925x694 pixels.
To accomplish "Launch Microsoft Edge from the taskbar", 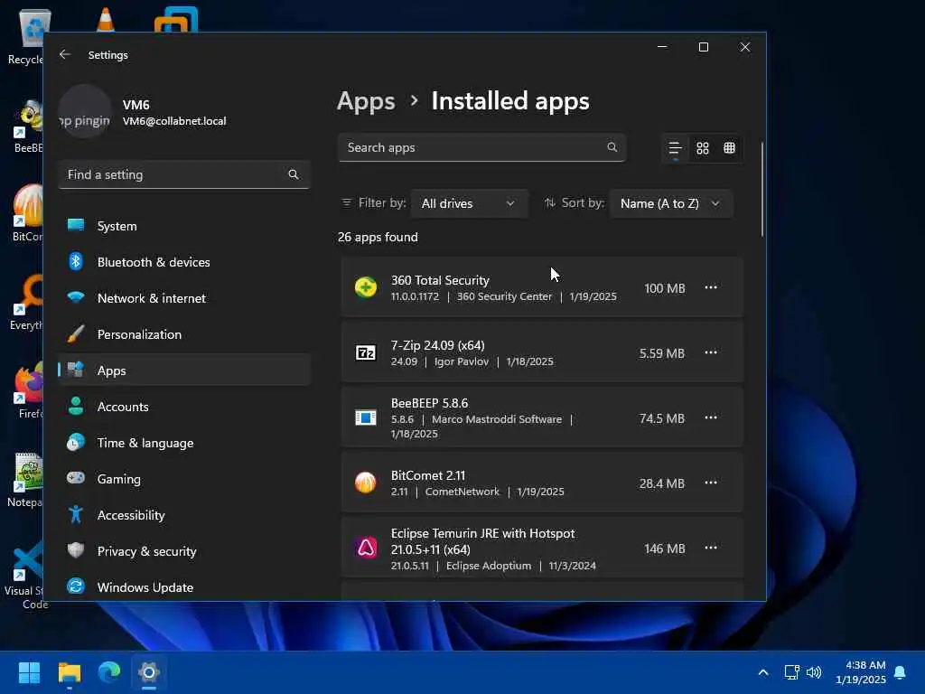I will point(109,672).
